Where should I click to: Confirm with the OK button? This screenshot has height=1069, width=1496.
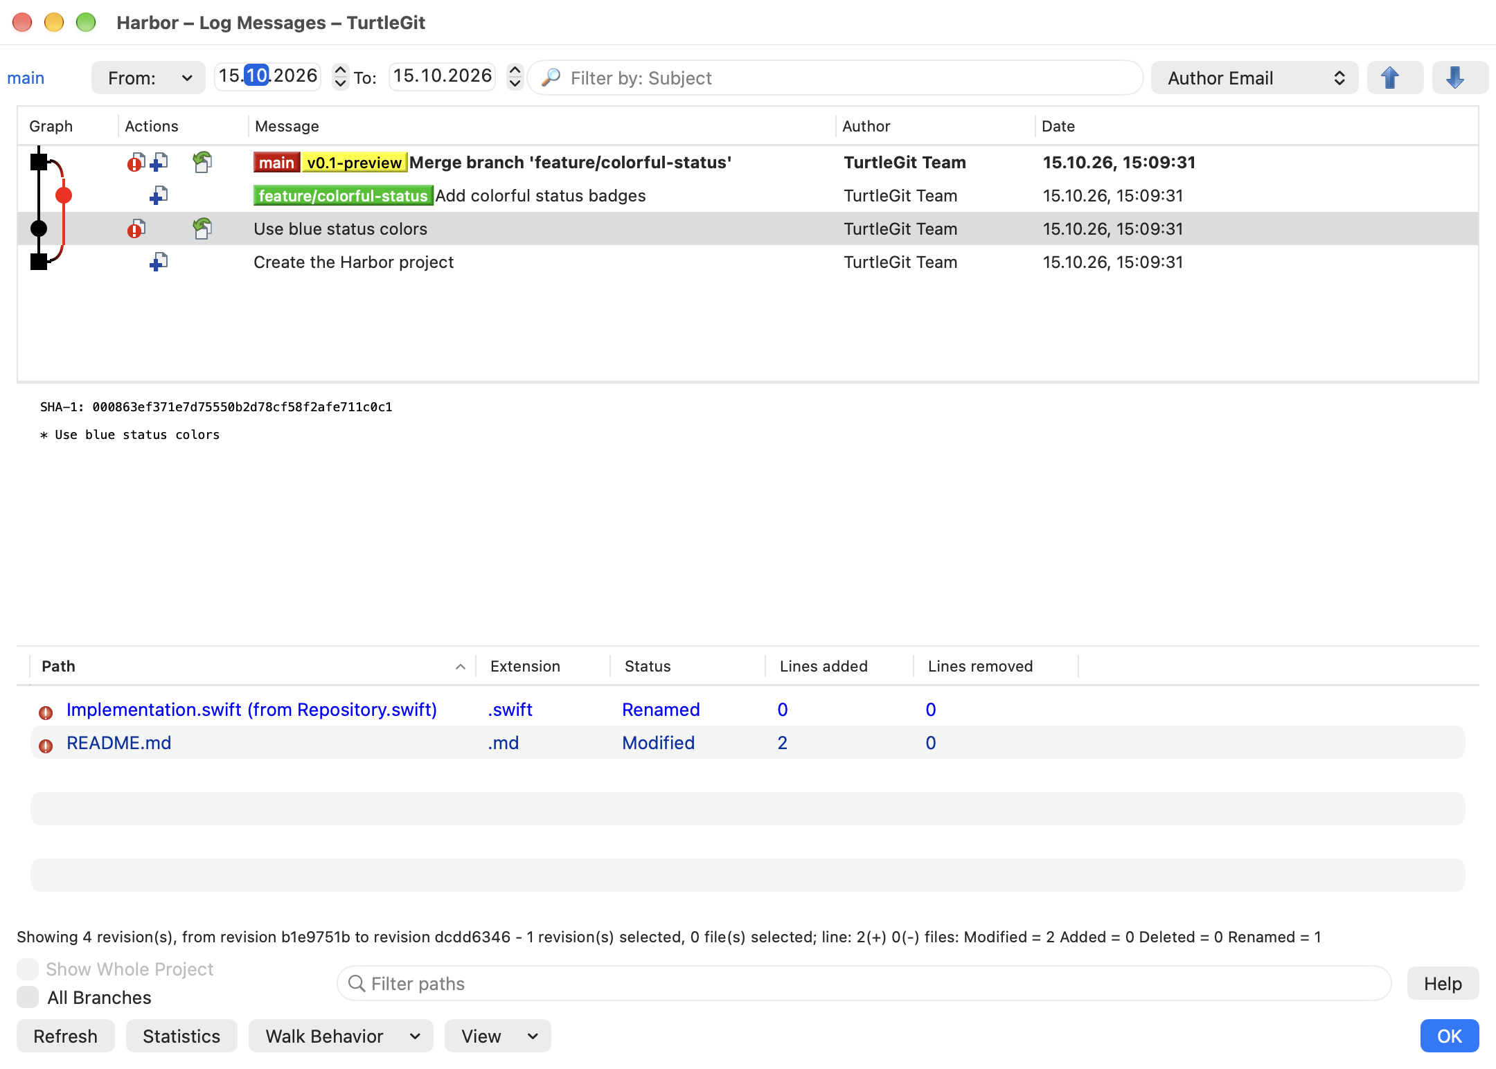tap(1450, 1036)
